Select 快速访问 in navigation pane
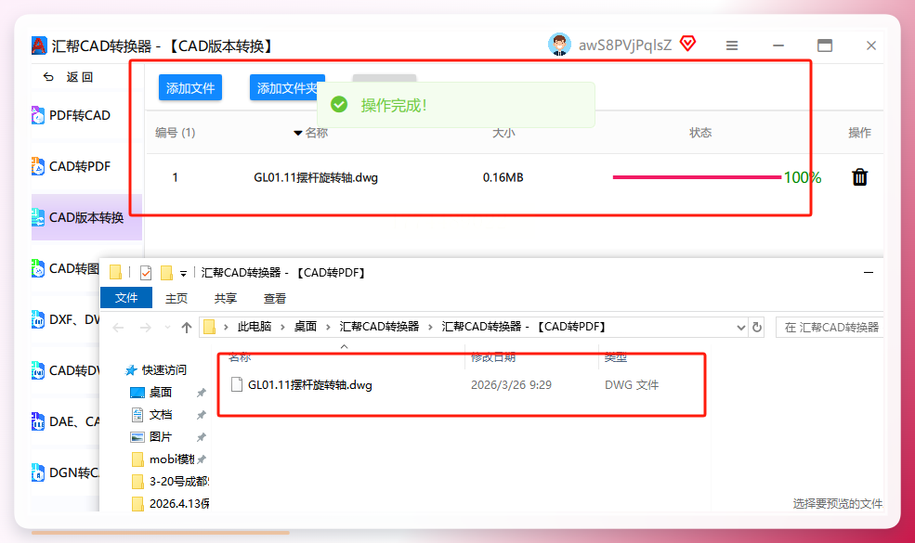Screen dimensions: 915x543 164,370
